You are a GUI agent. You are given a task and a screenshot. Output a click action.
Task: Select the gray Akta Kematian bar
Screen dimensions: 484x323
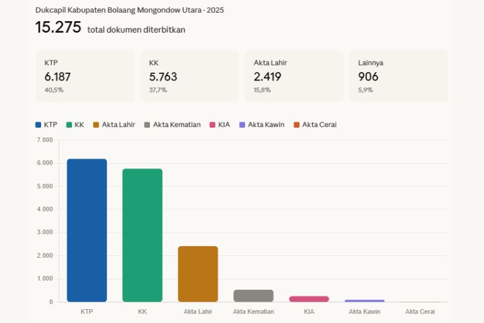(x=253, y=296)
